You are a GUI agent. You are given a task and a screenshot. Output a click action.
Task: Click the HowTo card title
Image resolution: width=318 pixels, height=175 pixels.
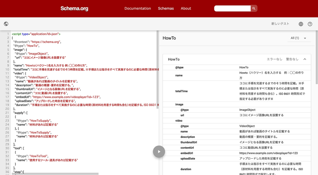pos(174,59)
